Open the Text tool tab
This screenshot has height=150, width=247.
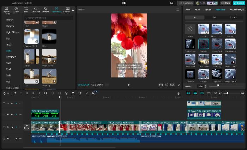click(x=26, y=10)
